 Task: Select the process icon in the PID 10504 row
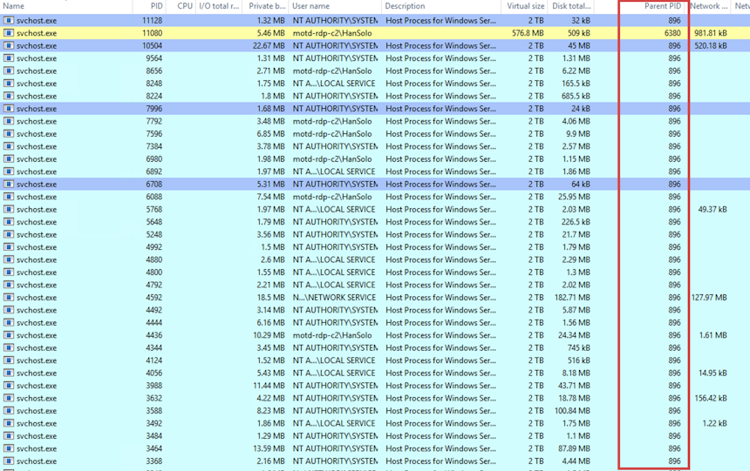[x=9, y=46]
